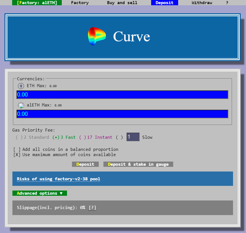246x233 pixels.
Task: Click the Slippage(incl. pricing): 0% text
Action: (x=51, y=208)
